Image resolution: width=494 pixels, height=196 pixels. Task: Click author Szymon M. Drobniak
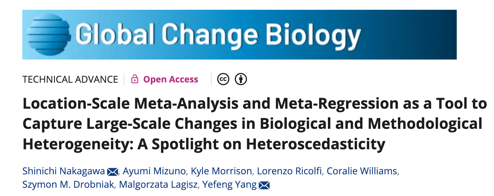(x=68, y=184)
